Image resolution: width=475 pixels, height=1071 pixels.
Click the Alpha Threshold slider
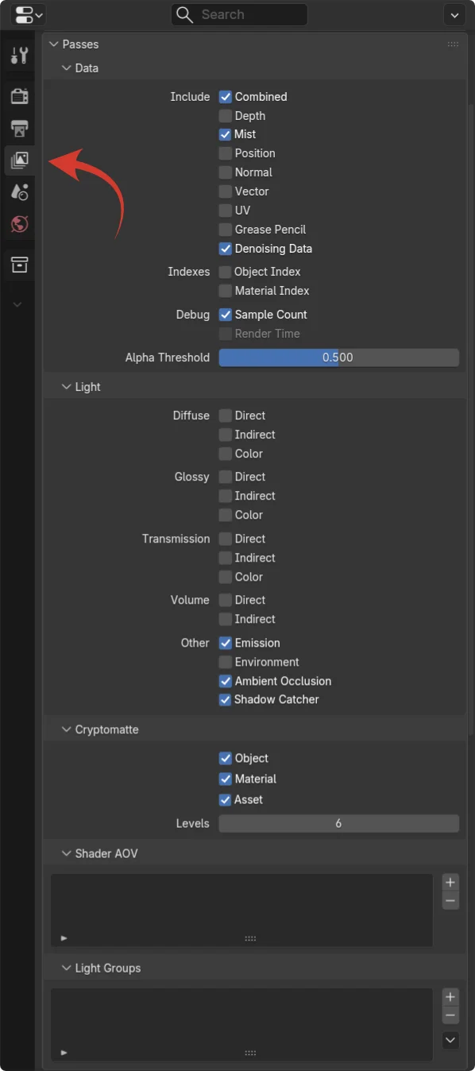pyautogui.click(x=339, y=358)
